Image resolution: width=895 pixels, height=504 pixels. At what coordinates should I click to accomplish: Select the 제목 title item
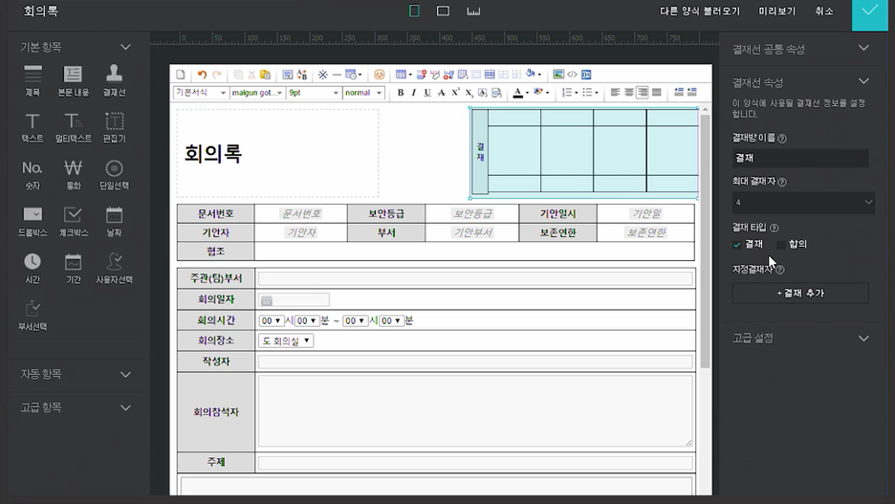[33, 80]
